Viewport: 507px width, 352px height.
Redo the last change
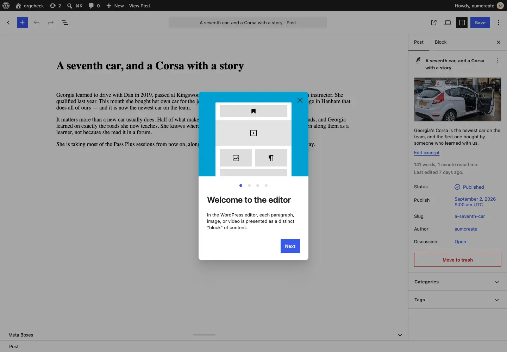[51, 23]
